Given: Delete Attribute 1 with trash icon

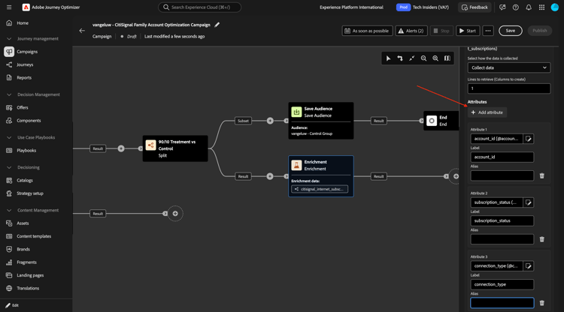Looking at the screenshot, I should 541,175.
